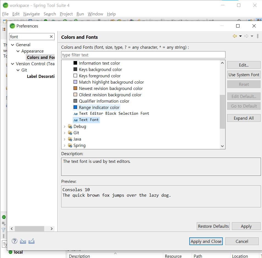This screenshot has height=258, width=262.
Task: Collapse the Version Control tree node
Action: tap(12, 64)
